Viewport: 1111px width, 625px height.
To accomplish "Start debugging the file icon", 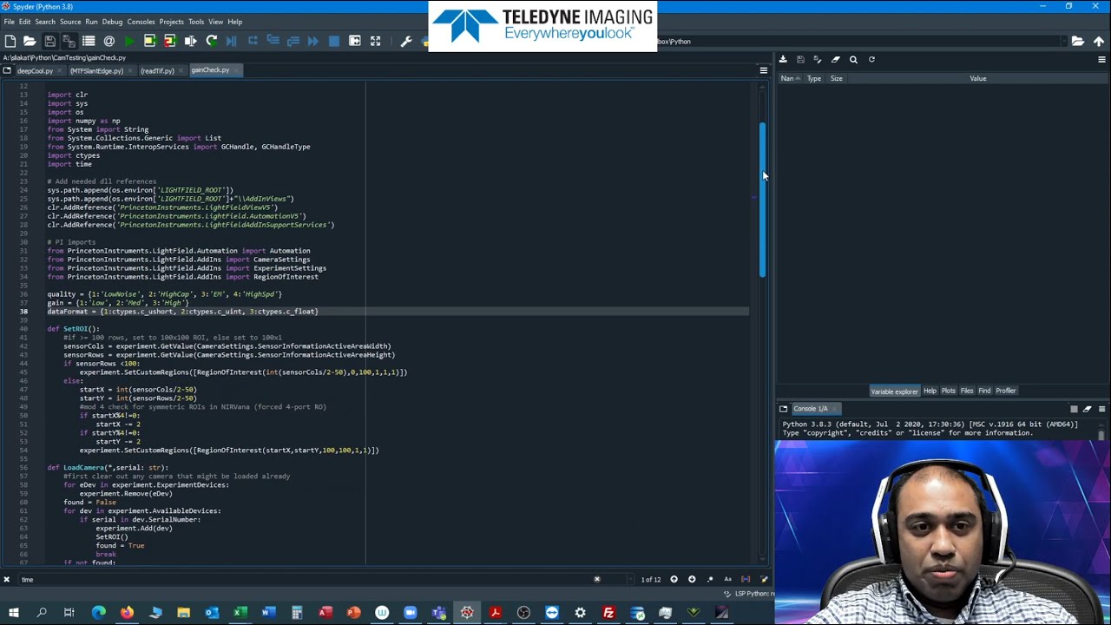I will click(x=232, y=41).
